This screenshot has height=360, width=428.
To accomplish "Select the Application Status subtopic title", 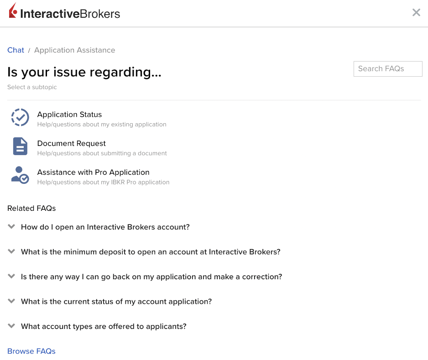I will (69, 115).
